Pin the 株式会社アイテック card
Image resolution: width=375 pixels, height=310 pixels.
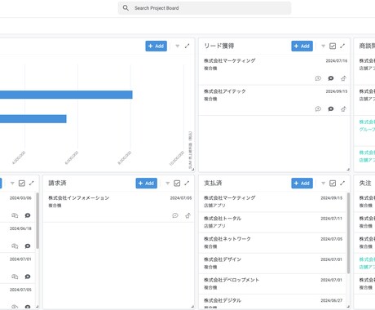(x=343, y=109)
